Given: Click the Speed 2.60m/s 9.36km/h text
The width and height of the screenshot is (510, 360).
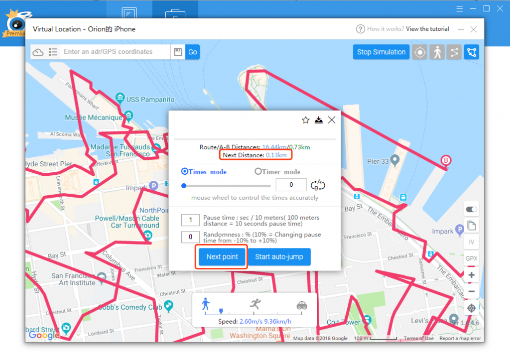Looking at the screenshot, I should [255, 322].
